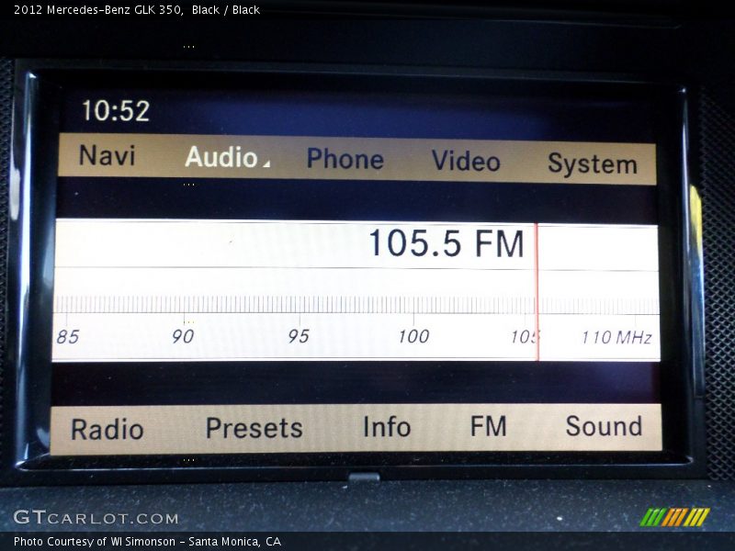Select the FM band option

488,426
